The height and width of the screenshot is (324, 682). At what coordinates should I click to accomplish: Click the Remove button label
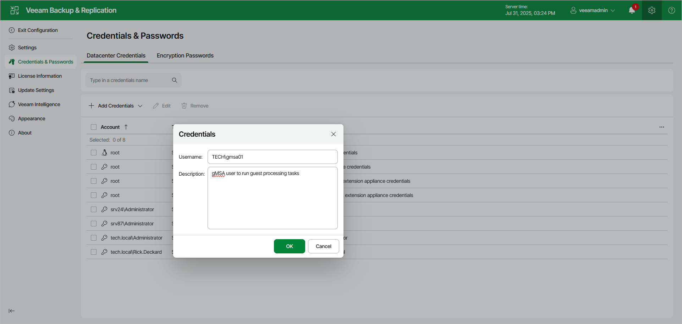[x=199, y=106]
